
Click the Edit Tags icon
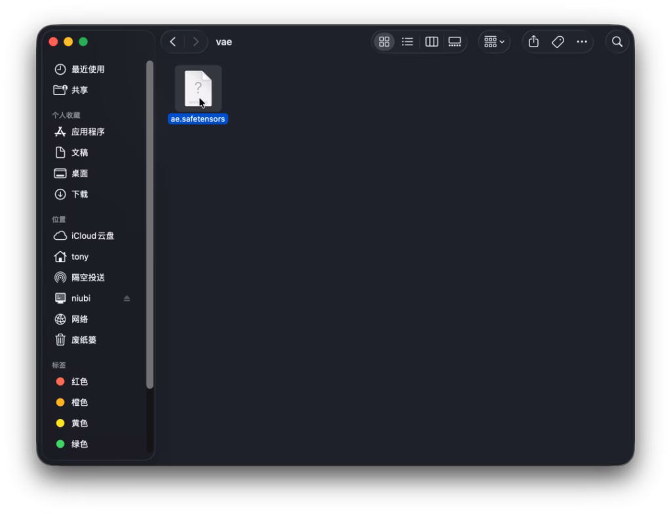pyautogui.click(x=558, y=42)
